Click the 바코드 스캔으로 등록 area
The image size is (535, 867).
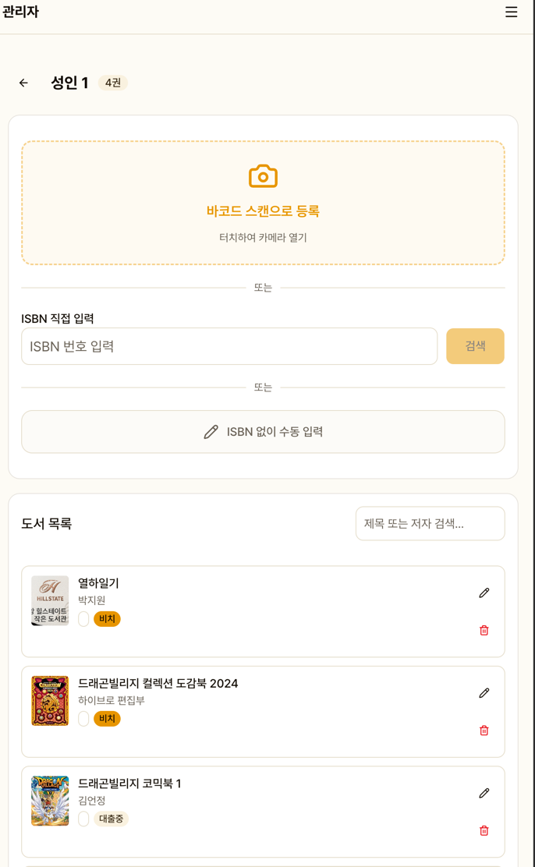(263, 211)
